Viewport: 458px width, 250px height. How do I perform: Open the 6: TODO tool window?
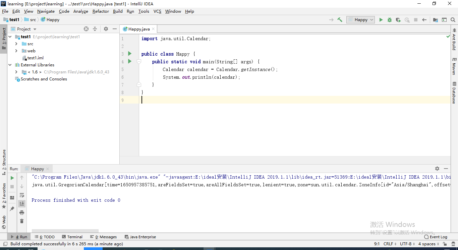pyautogui.click(x=44, y=237)
